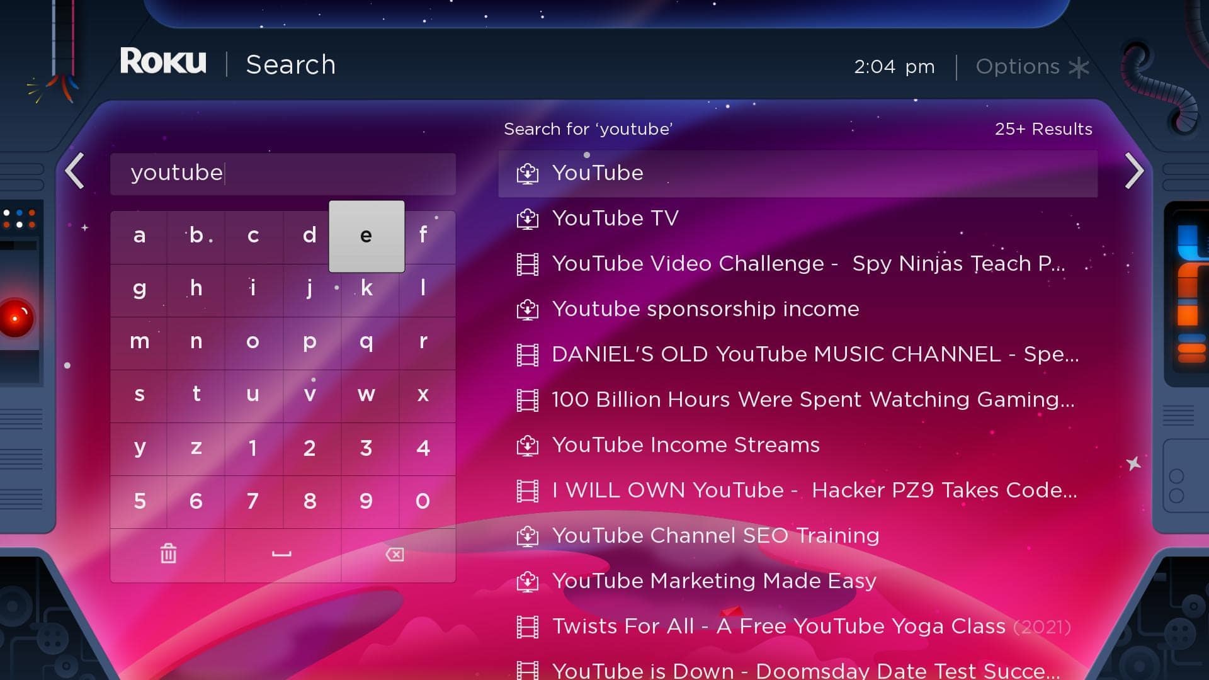Click the Search title in header
The height and width of the screenshot is (680, 1209).
pos(291,65)
